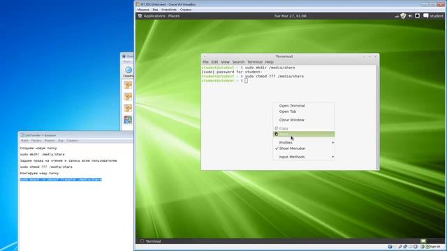Expand the Profiles submenu
Viewport: 447px width, 251px height.
pos(304,142)
